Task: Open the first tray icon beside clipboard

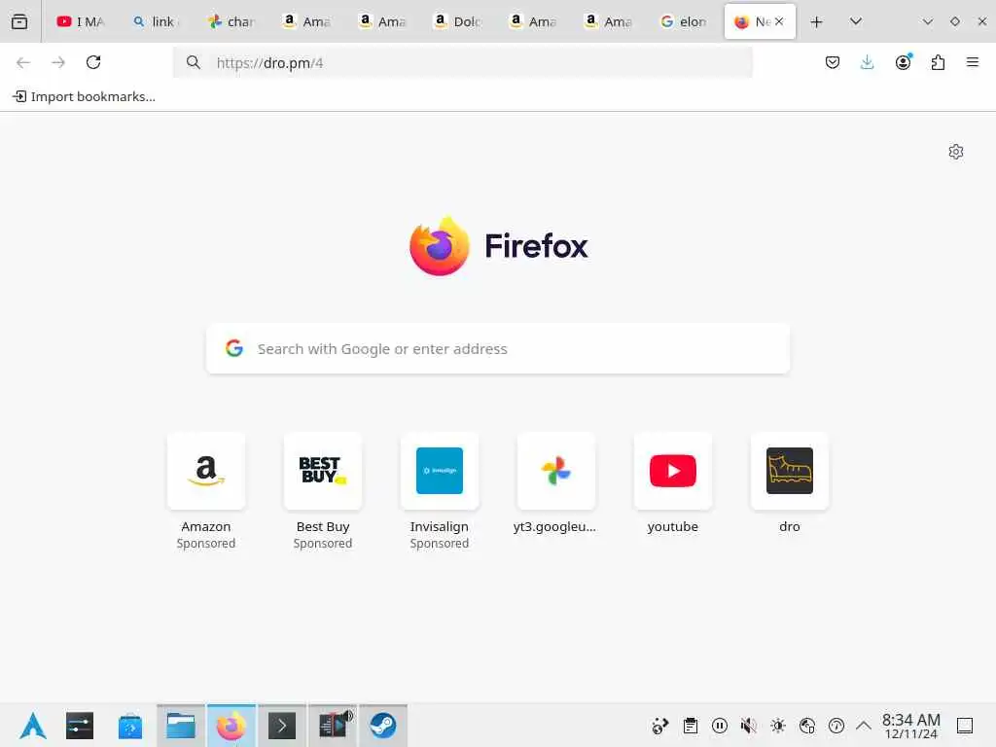Action: click(660, 726)
